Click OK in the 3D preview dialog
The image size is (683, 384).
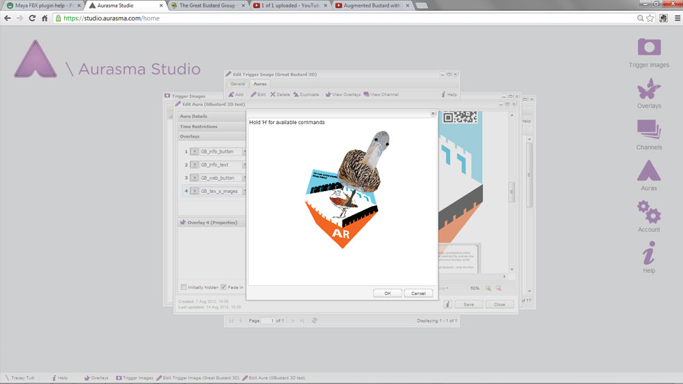387,293
